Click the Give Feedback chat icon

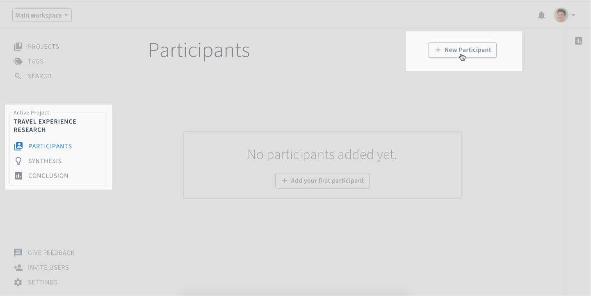tap(18, 253)
